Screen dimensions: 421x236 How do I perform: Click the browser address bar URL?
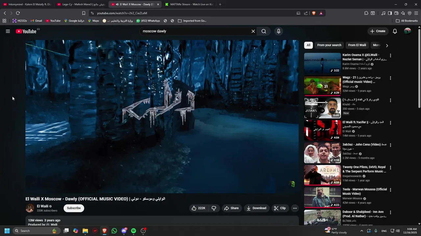[x=122, y=13]
